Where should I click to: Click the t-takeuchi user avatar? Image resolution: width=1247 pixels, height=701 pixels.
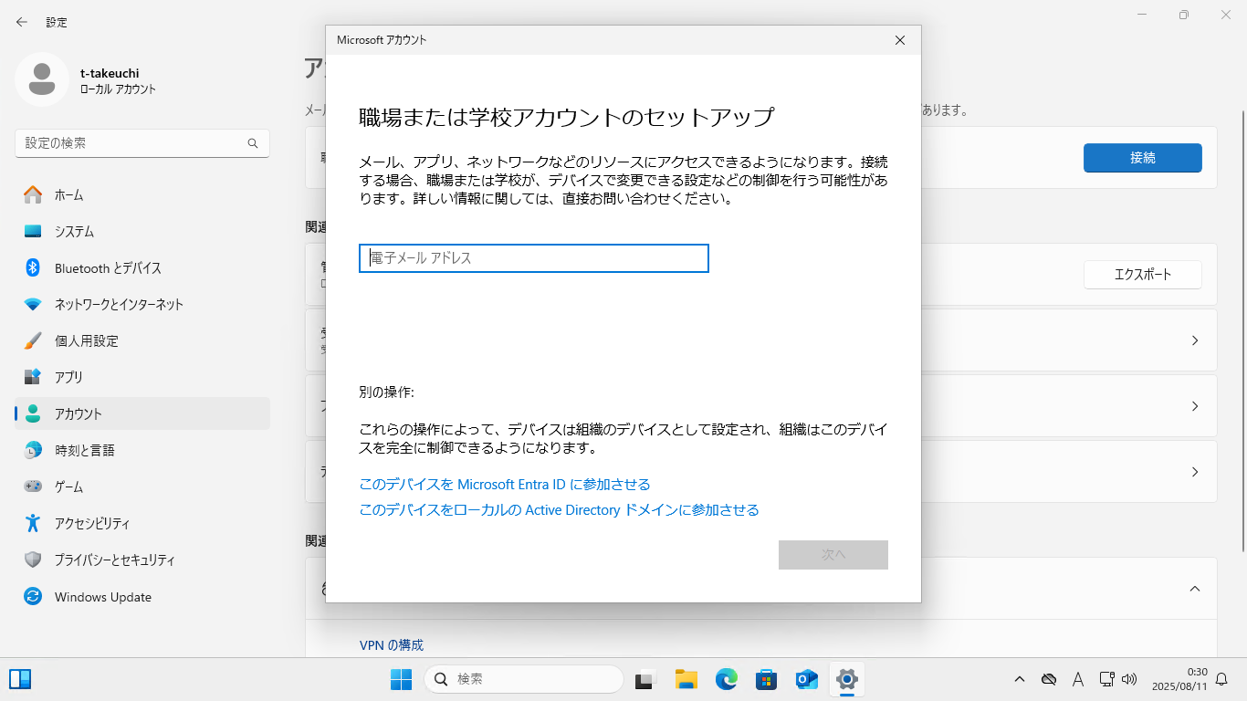[x=41, y=79]
